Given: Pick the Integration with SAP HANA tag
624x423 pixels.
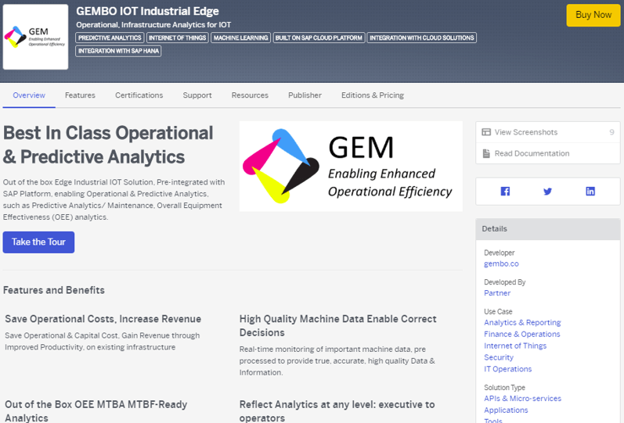Looking at the screenshot, I should (x=118, y=51).
